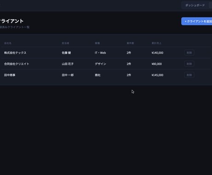Click 2件 in the 田中商事 row

pos(129,75)
